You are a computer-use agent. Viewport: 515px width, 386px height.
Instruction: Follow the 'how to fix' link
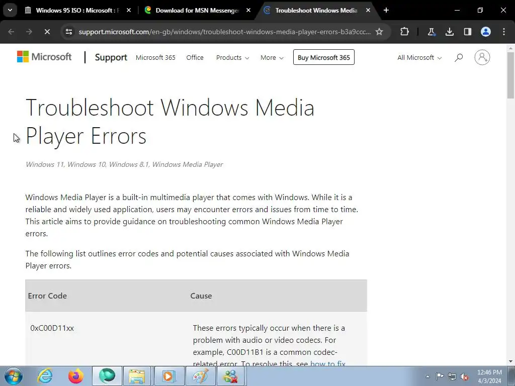tap(328, 363)
